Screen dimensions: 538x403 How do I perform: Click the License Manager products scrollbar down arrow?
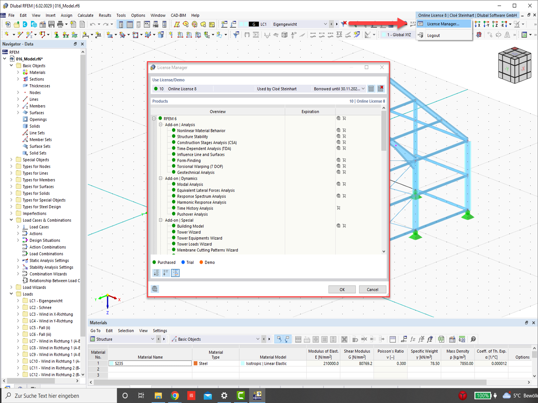point(384,251)
